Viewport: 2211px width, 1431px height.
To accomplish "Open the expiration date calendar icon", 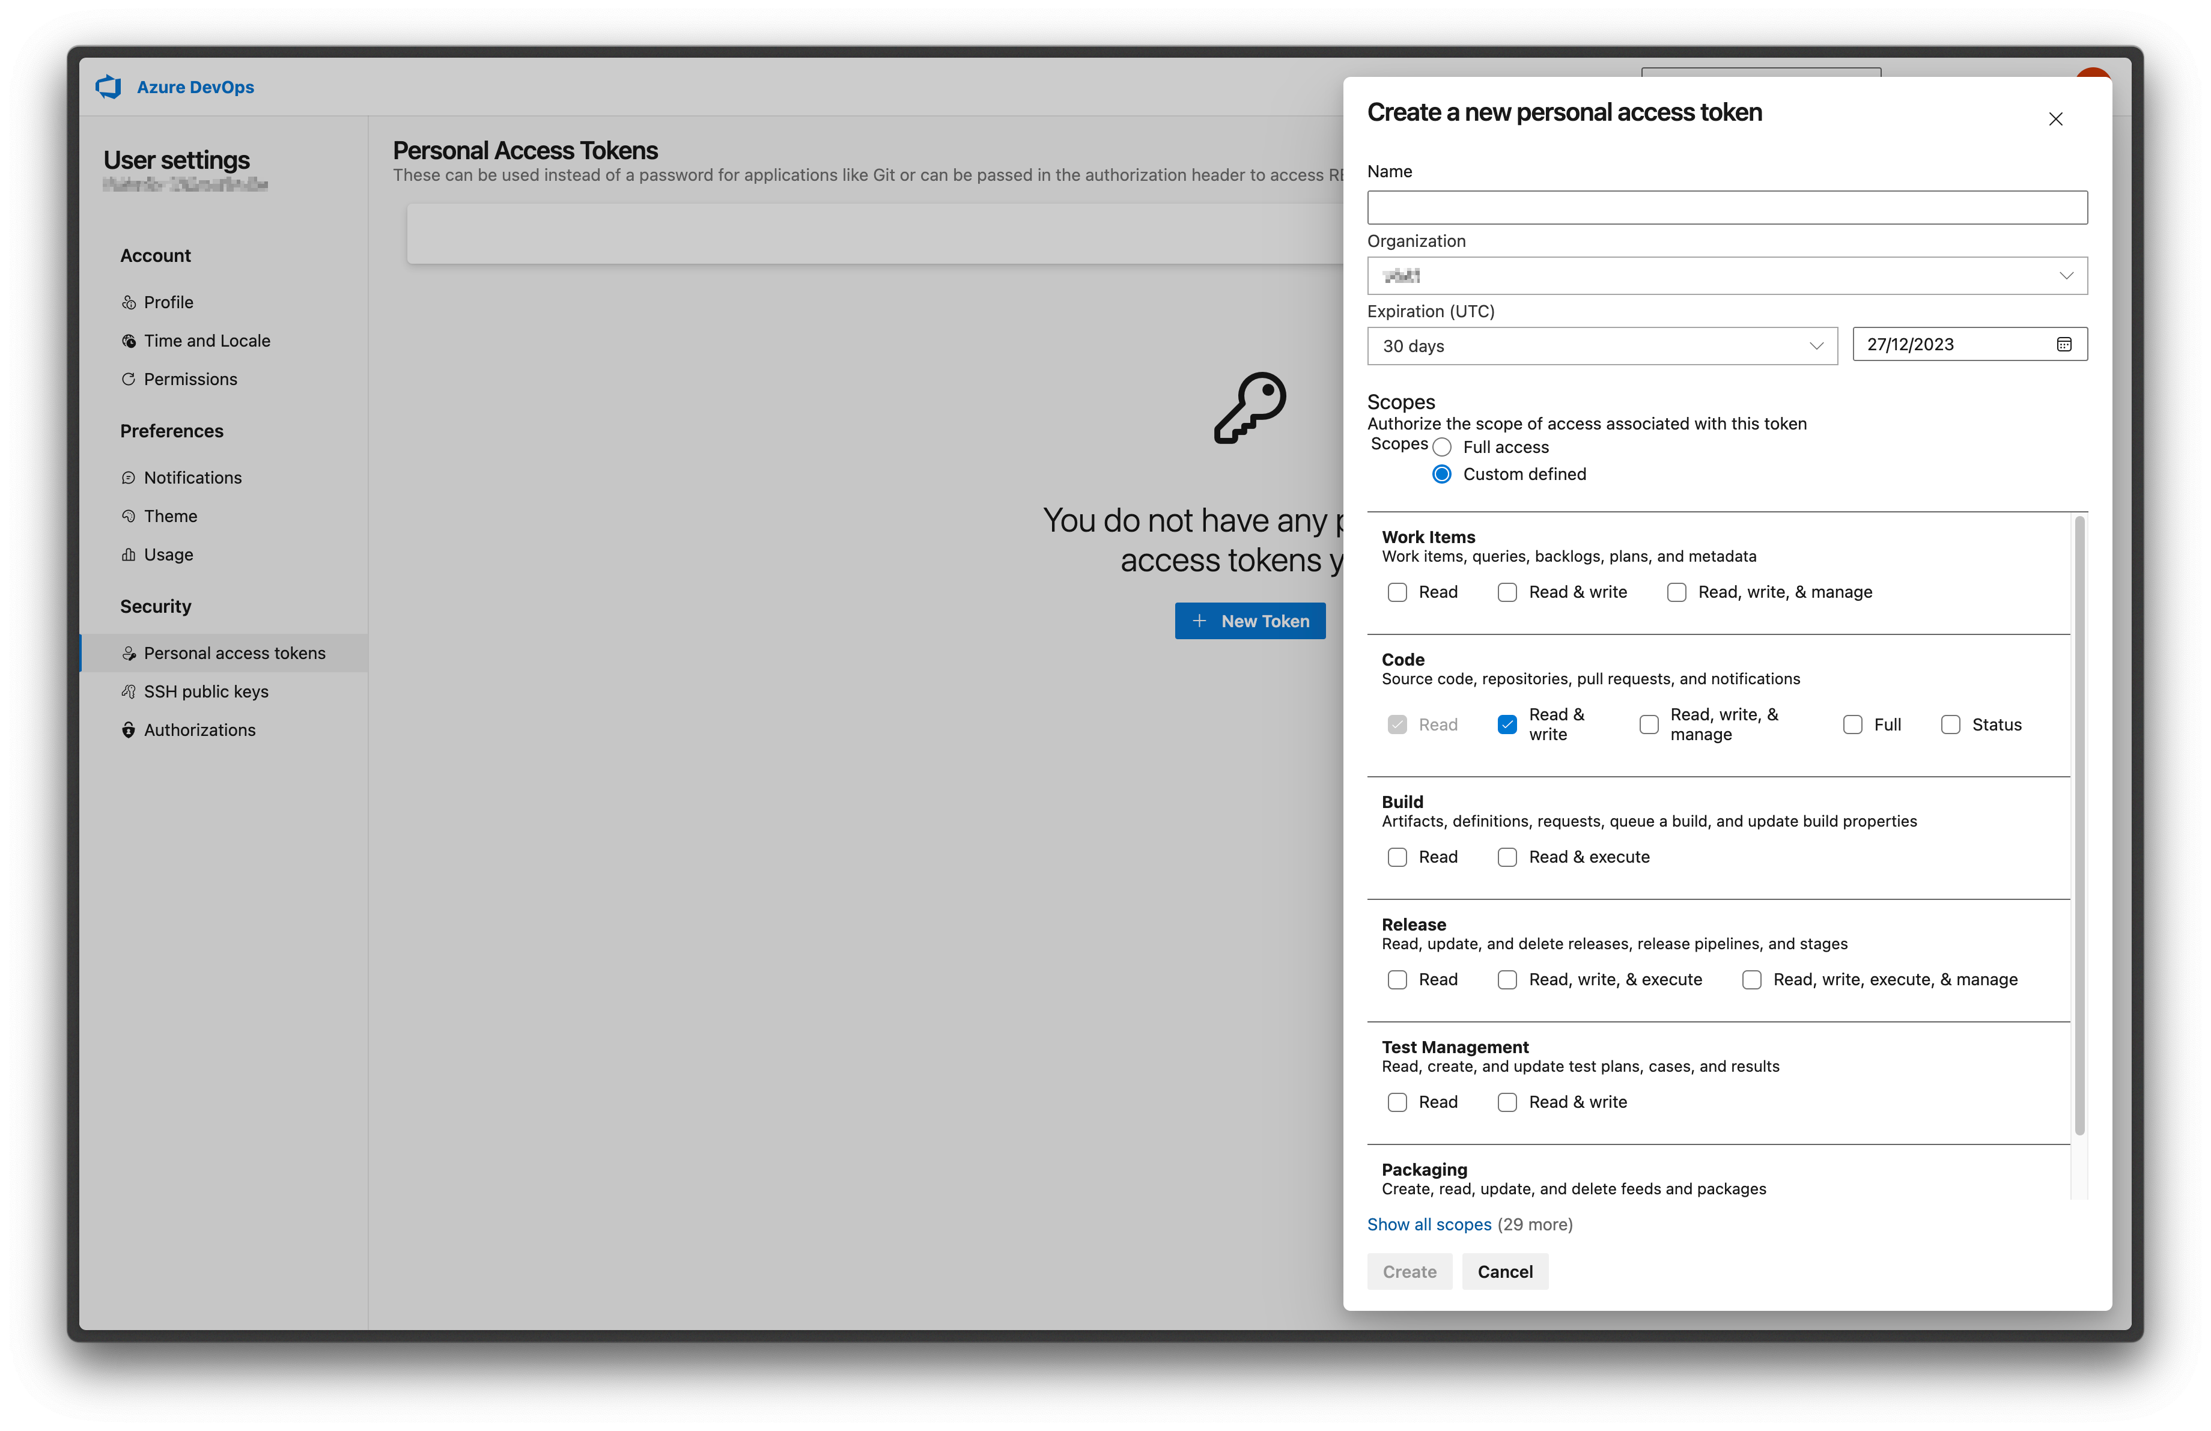I will [x=2063, y=344].
